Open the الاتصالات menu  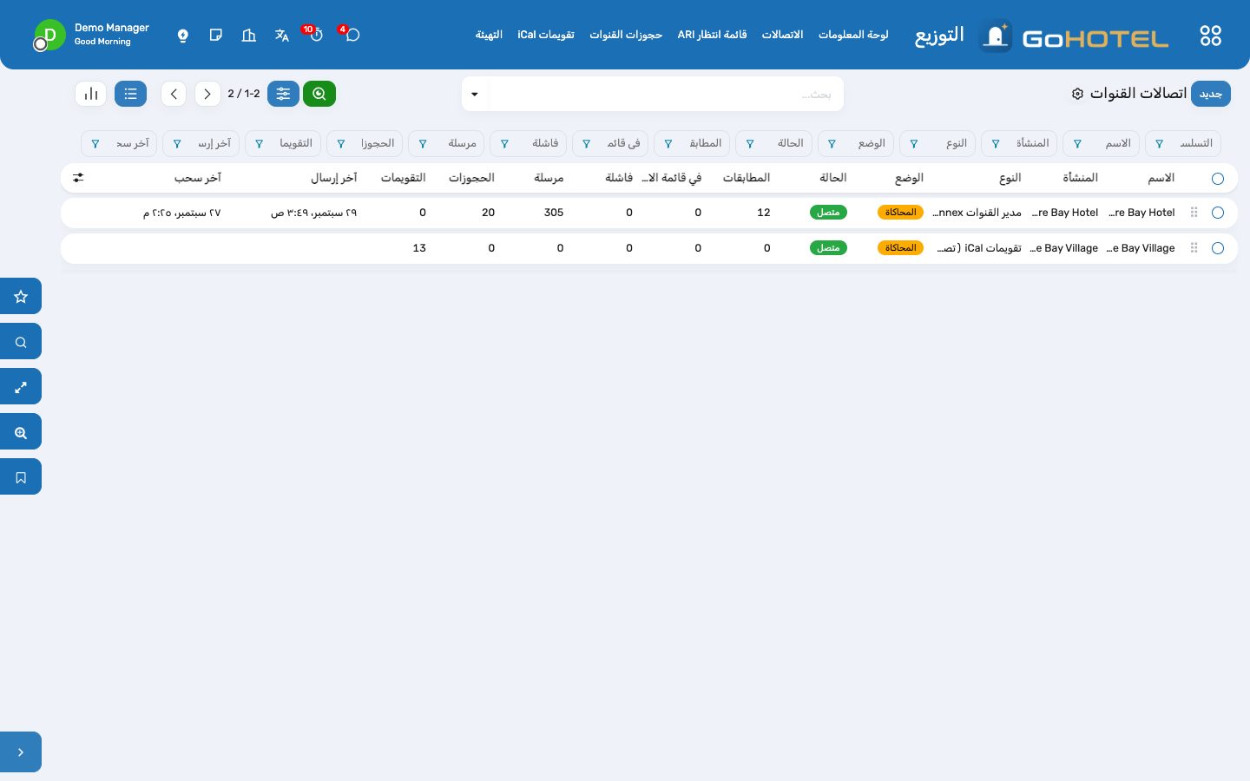(x=782, y=35)
